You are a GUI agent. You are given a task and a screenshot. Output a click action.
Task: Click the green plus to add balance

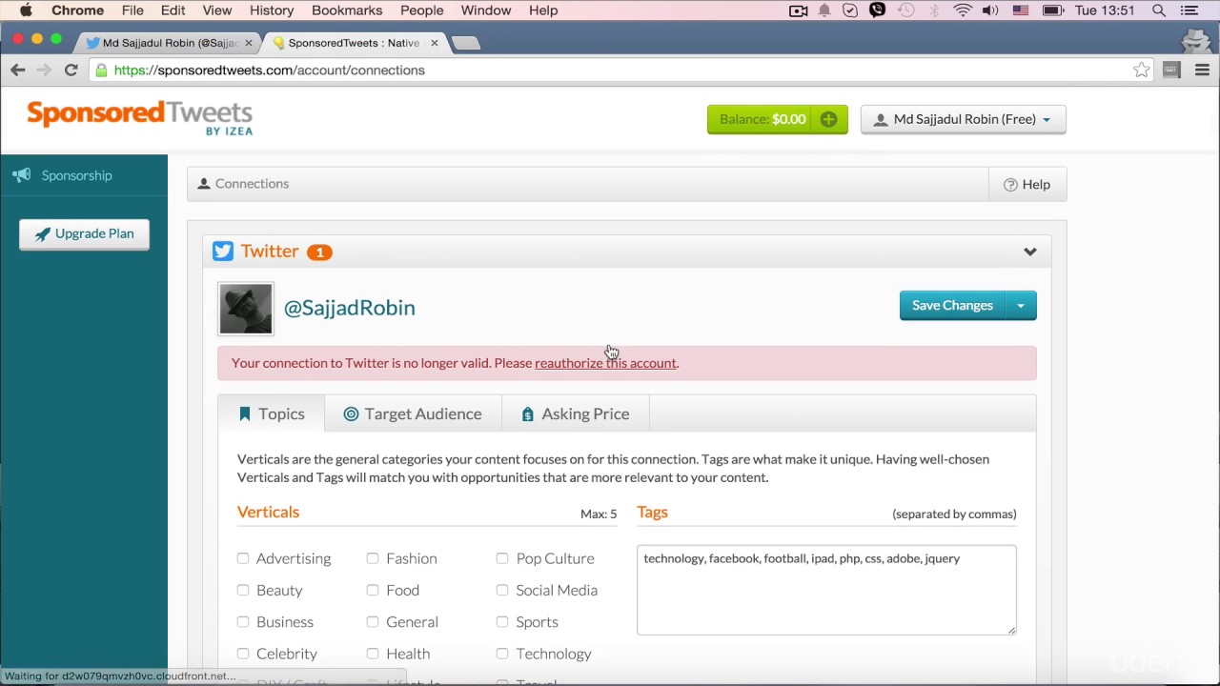pos(827,119)
